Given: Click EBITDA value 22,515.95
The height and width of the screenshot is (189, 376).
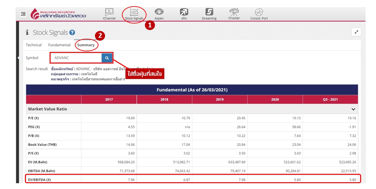Looking at the screenshot, I should point(349,171).
